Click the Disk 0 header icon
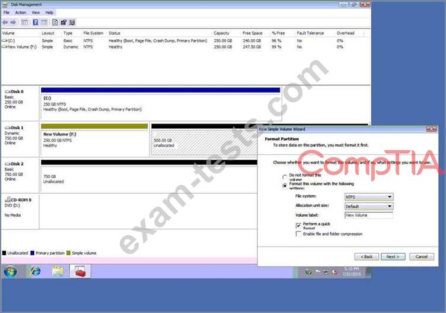The height and width of the screenshot is (313, 446). click(x=8, y=91)
